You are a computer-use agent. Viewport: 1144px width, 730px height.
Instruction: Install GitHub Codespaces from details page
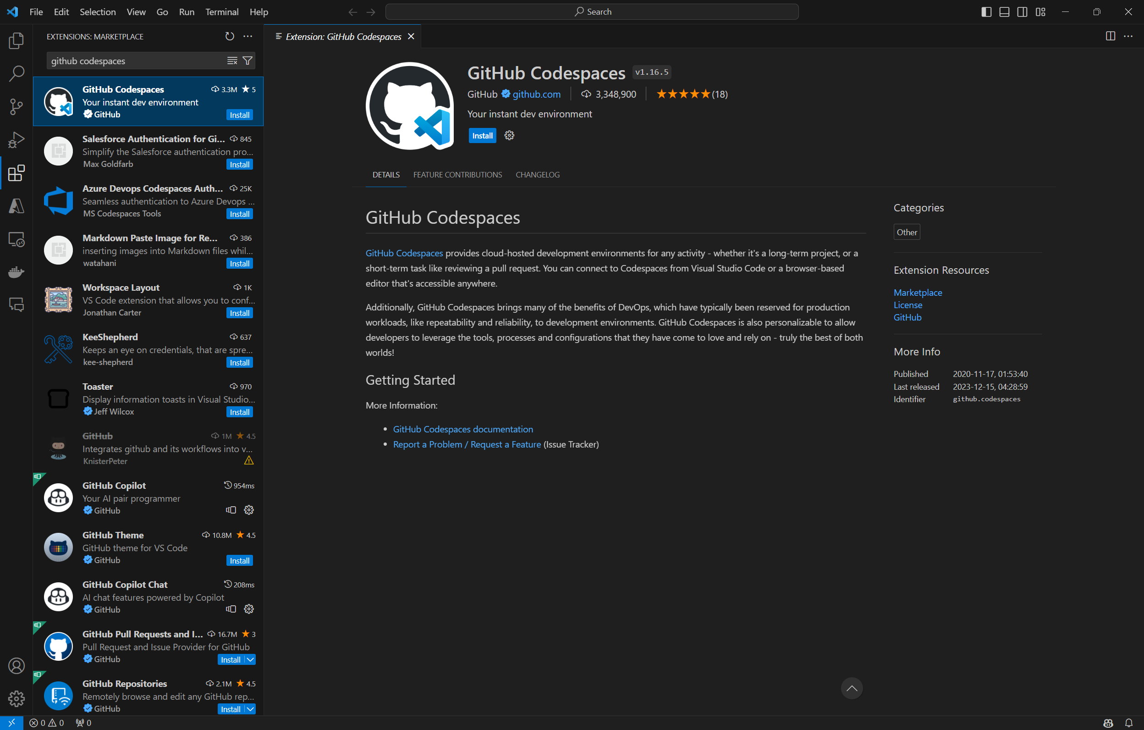482,135
